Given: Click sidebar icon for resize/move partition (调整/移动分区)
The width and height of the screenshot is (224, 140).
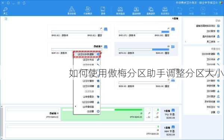Looking at the screenshot, I should 218,54.
